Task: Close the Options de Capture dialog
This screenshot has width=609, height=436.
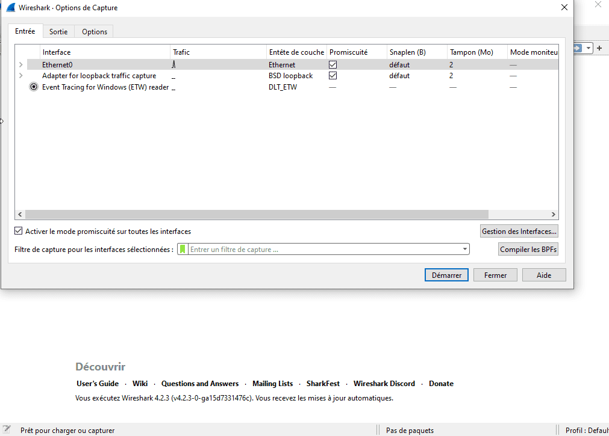Action: (x=564, y=7)
